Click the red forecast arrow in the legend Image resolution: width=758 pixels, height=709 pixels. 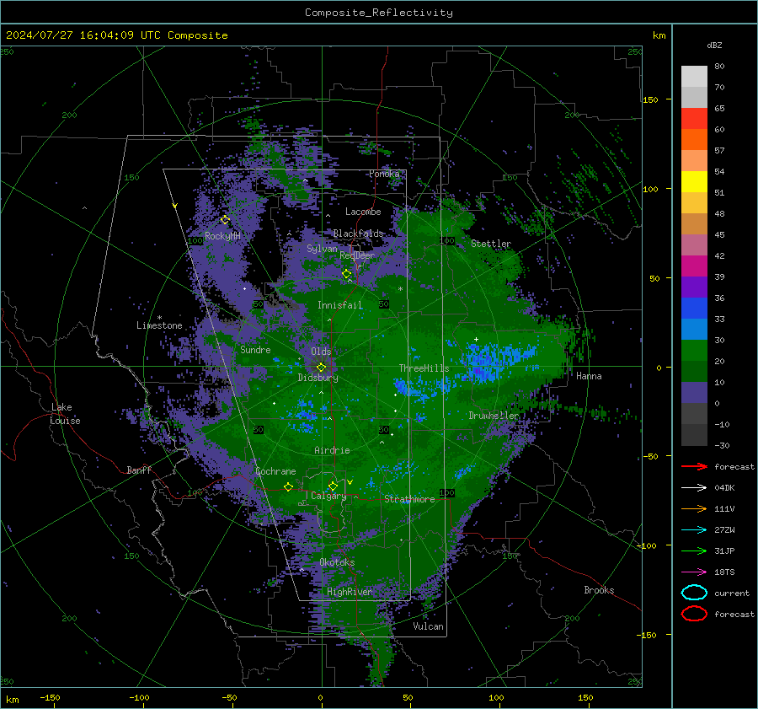(x=694, y=466)
